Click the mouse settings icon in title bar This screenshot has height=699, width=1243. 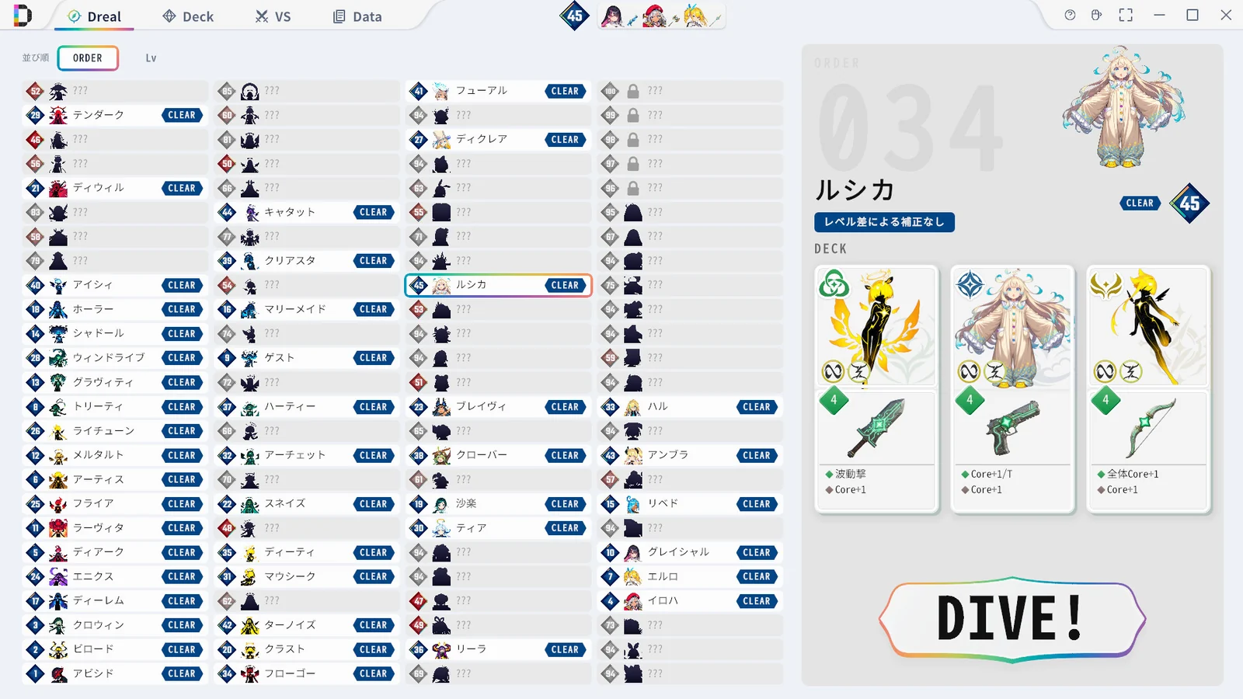[x=1096, y=15]
